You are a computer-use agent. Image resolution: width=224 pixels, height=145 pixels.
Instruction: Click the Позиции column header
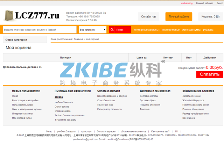click(x=65, y=58)
